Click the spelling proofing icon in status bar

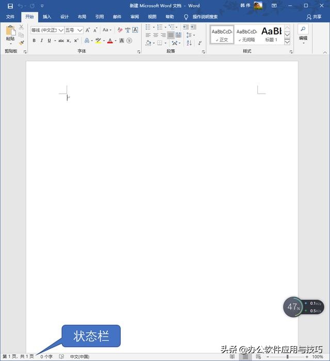[x=61, y=357]
